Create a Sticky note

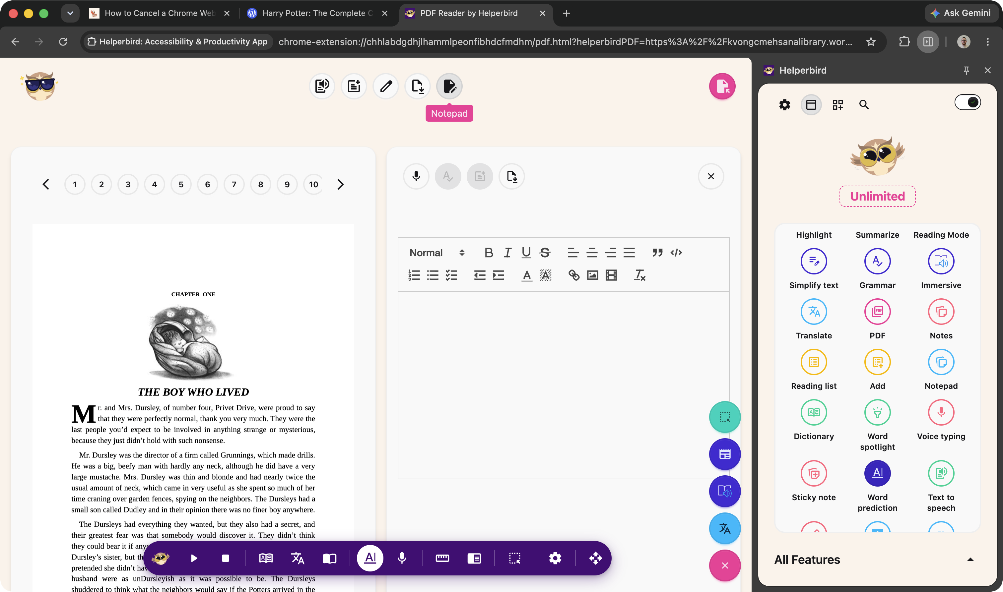813,474
